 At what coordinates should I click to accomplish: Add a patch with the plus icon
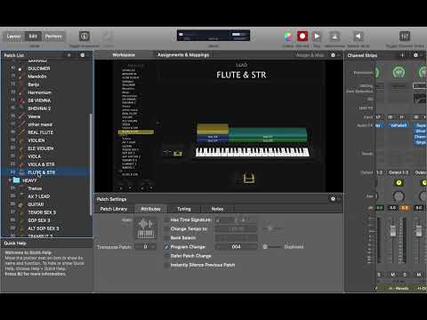(69, 55)
